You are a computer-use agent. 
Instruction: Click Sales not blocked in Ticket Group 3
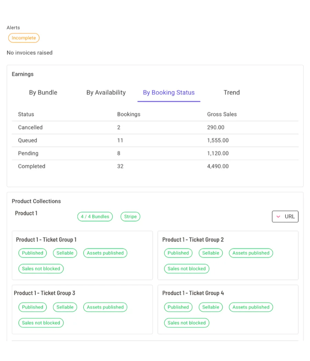pos(41,323)
